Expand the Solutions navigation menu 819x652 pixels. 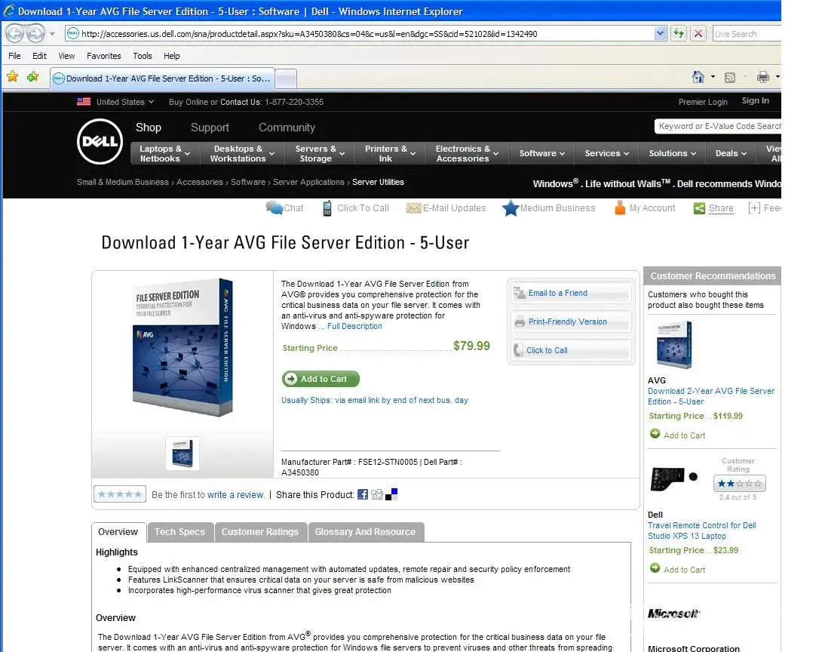(x=693, y=154)
